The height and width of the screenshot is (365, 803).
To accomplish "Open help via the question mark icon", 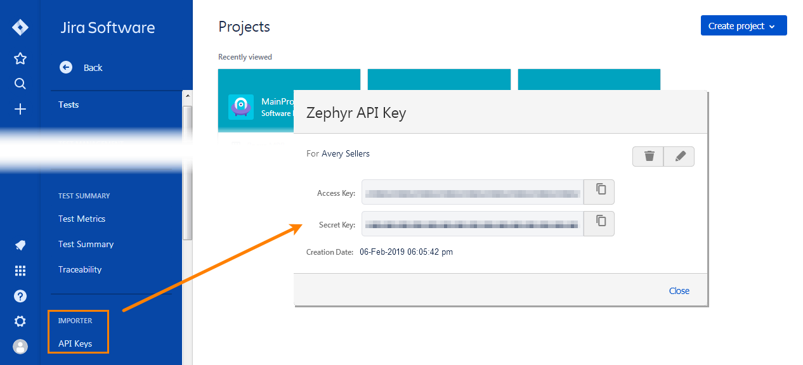I will pos(20,296).
